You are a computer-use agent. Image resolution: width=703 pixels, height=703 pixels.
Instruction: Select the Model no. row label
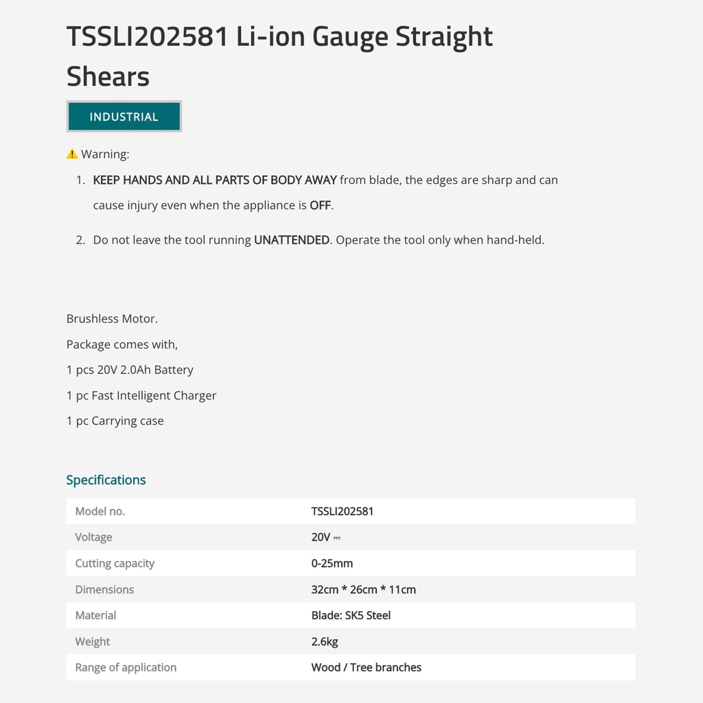click(100, 511)
